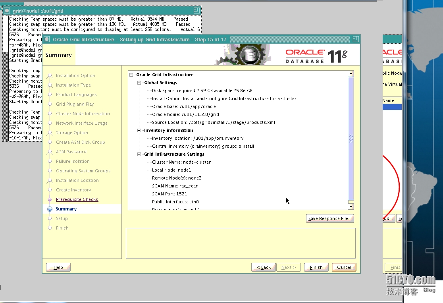Click 'Public Interfaces: eth0' row
The image size is (443, 303).
pos(175,201)
